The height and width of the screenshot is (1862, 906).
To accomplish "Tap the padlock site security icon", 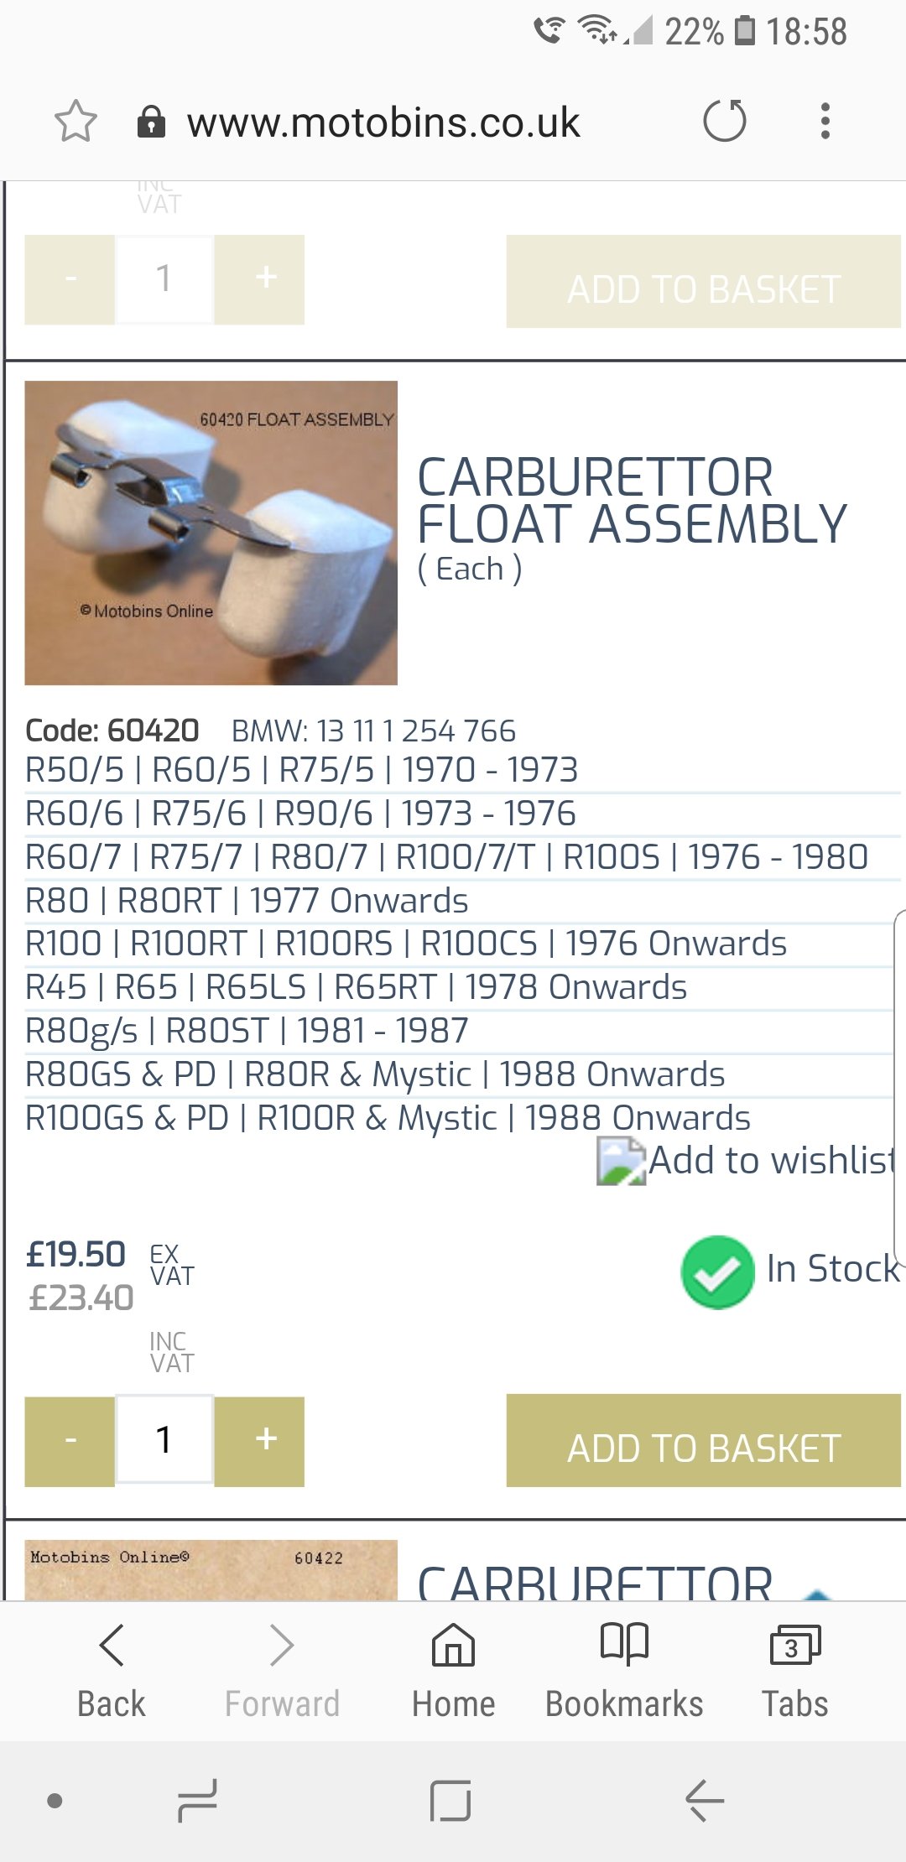I will pos(151,122).
